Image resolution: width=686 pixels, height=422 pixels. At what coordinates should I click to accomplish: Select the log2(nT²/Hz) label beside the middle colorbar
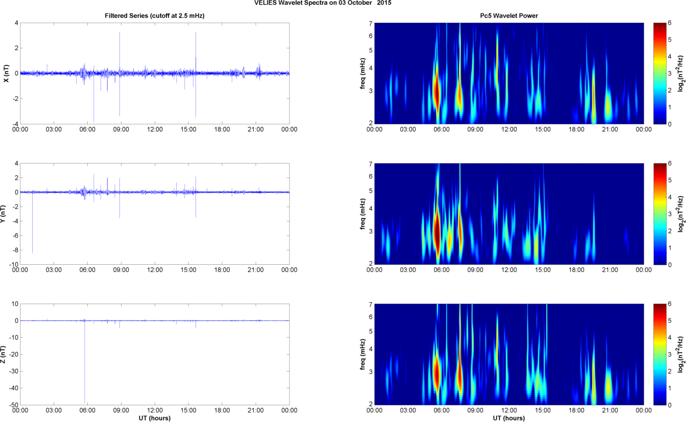[681, 214]
